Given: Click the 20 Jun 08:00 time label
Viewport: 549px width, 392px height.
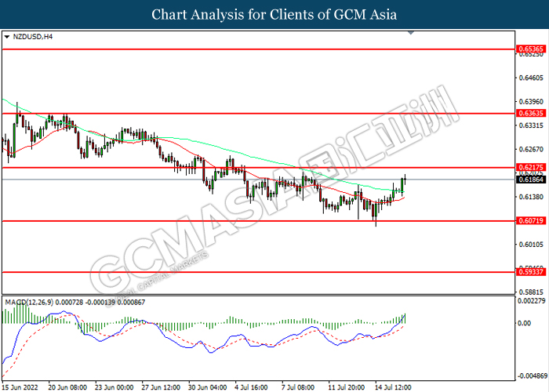Looking at the screenshot, I should pyautogui.click(x=67, y=387).
